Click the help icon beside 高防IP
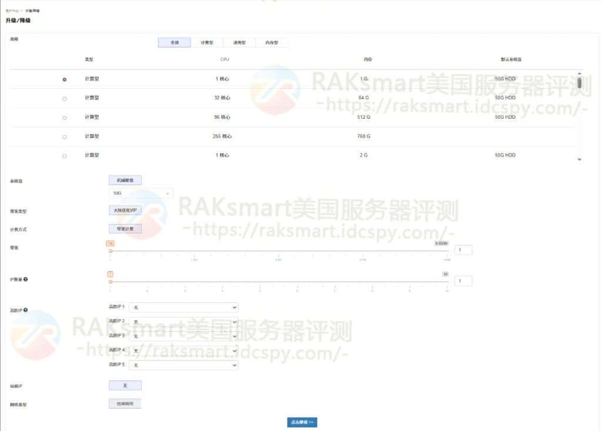The image size is (602, 431). [x=26, y=310]
